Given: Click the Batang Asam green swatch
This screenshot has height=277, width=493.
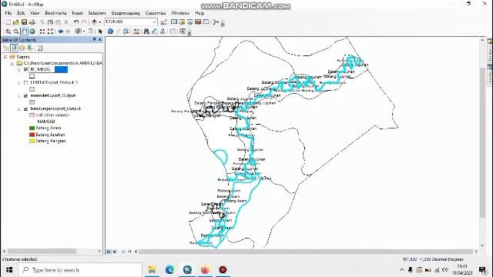Looking at the screenshot, I should 32,128.
